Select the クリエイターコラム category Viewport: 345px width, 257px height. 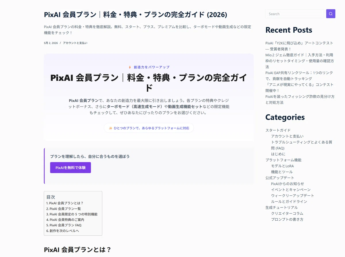(x=287, y=213)
